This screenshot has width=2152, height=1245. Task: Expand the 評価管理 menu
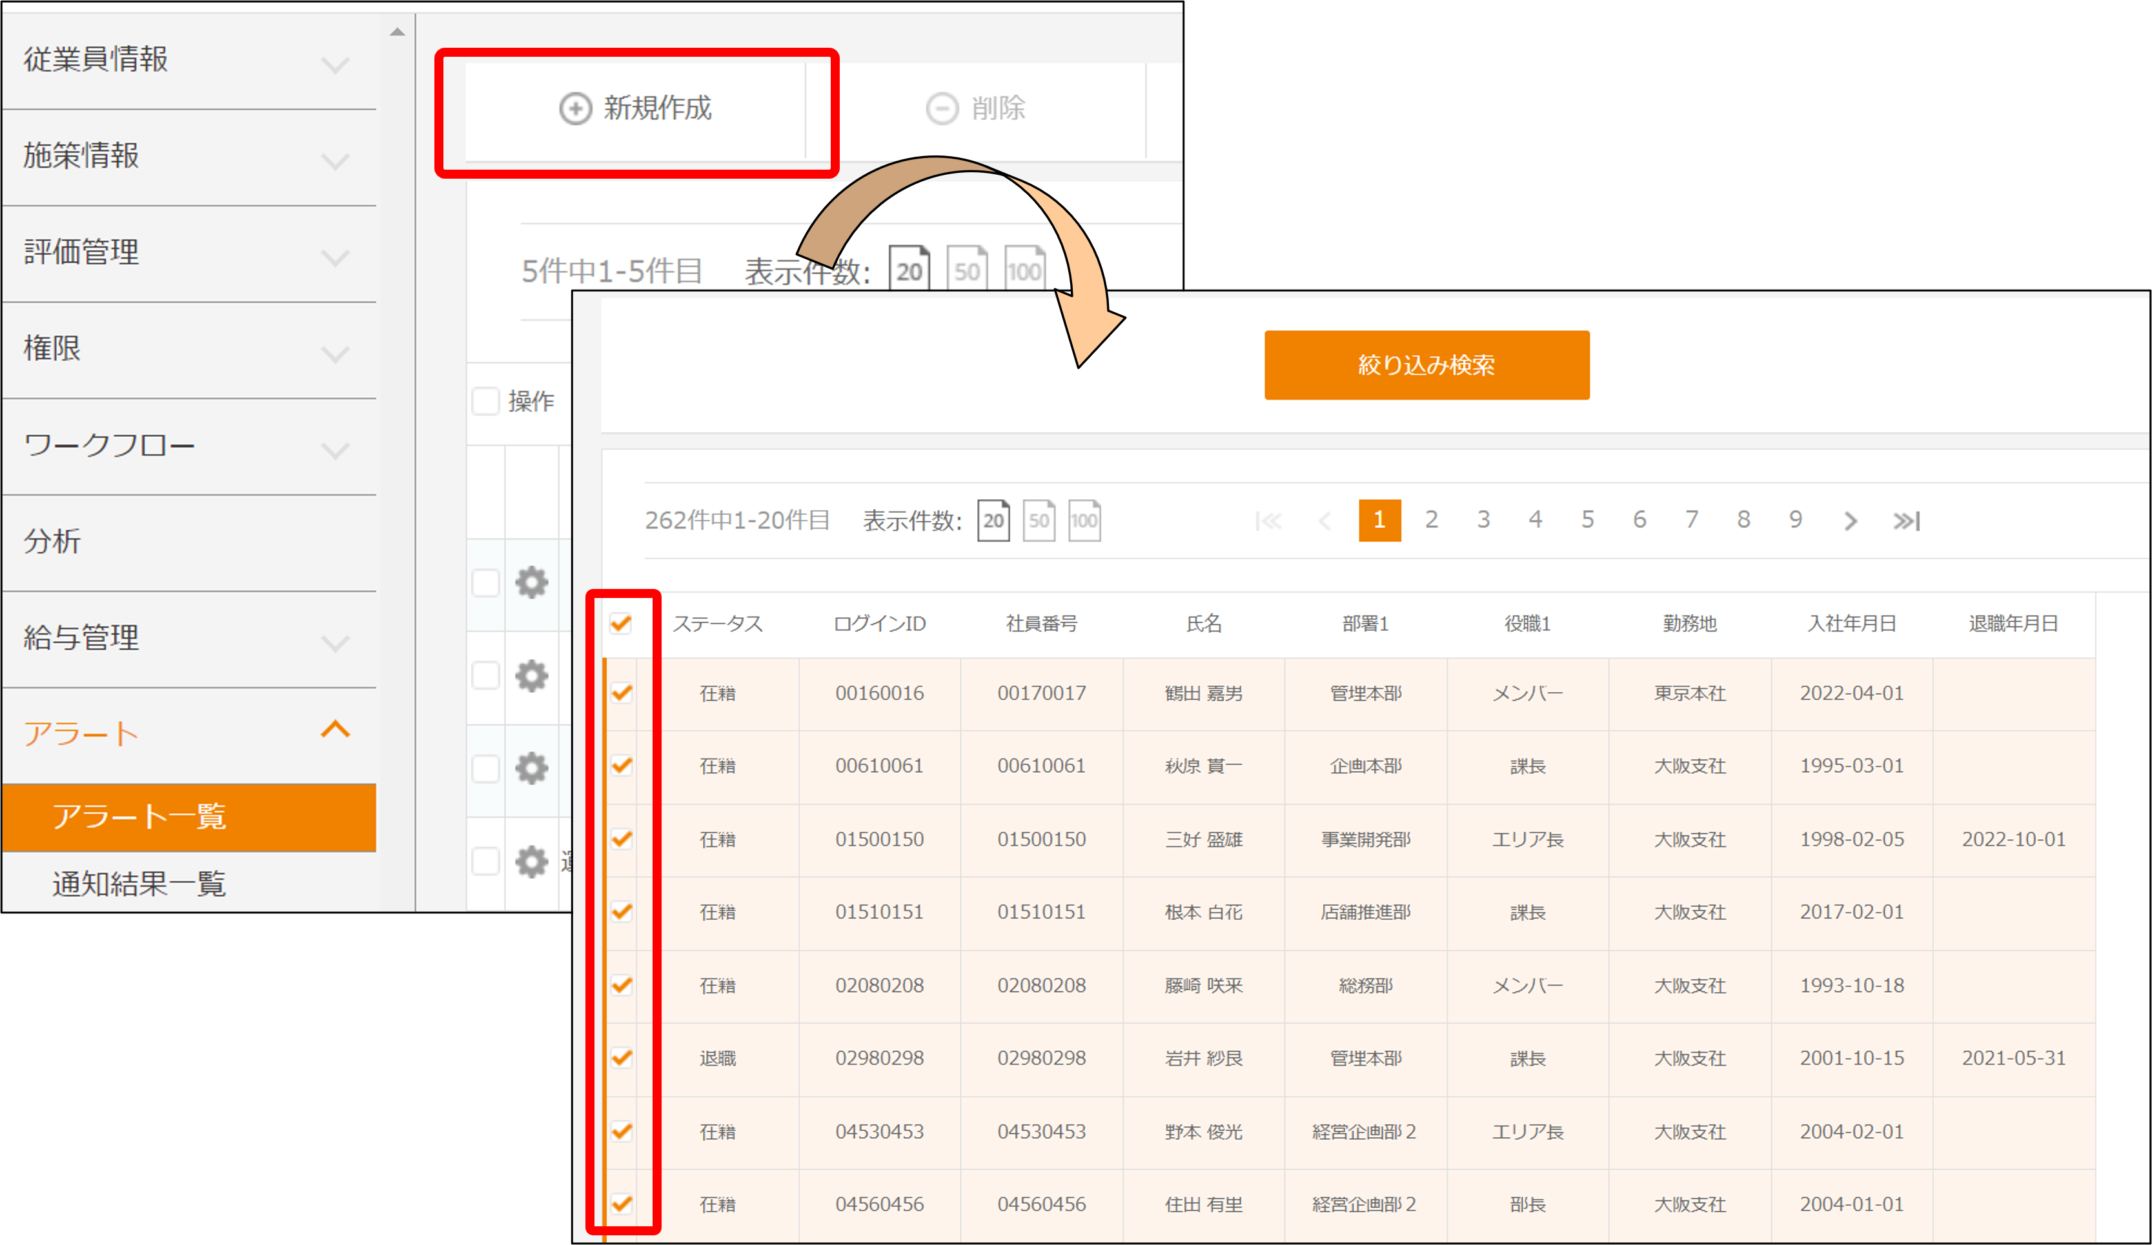pyautogui.click(x=190, y=253)
